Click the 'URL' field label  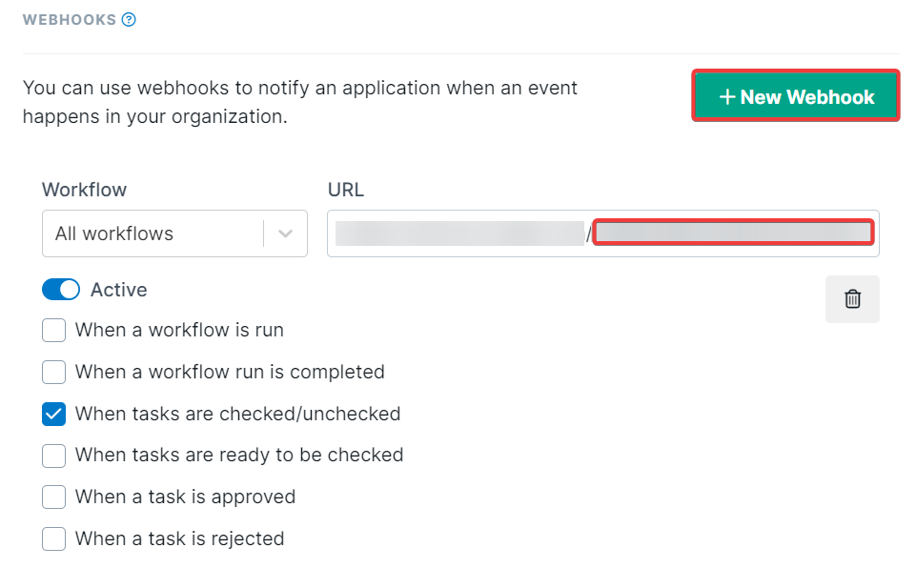345,190
